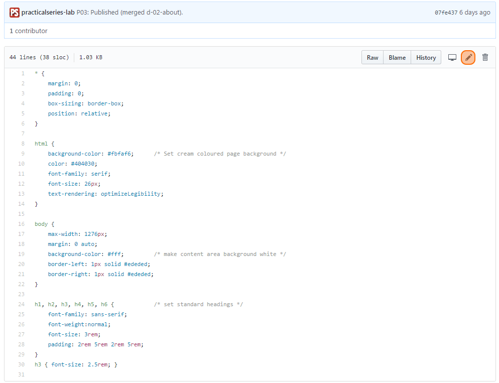Click 'box-sizing: border-box;' code line
This screenshot has width=499, height=383.
[x=86, y=103]
